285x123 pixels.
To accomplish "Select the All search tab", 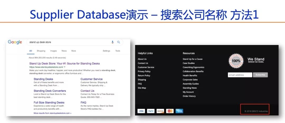I will pyautogui.click(x=31, y=51).
